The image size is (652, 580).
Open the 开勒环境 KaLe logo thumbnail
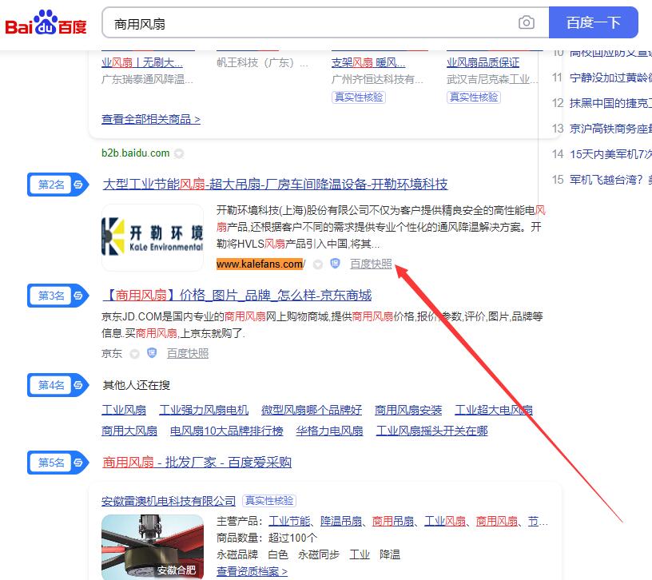tap(153, 237)
